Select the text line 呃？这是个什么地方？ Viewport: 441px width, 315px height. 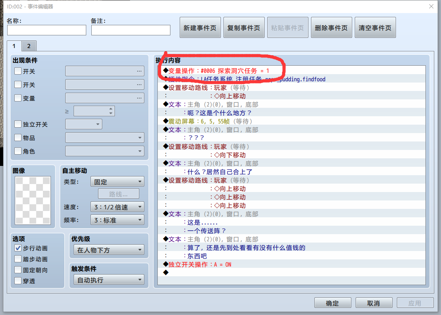[x=291, y=113]
